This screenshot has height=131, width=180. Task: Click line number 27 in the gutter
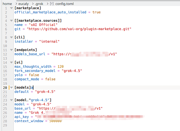[x=5, y=117]
